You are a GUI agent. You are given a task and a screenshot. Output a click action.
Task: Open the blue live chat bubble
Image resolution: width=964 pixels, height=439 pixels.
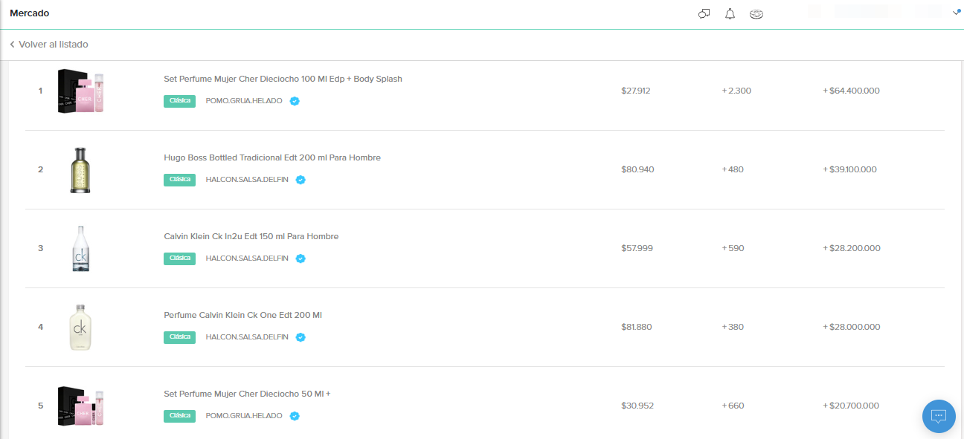(x=939, y=415)
